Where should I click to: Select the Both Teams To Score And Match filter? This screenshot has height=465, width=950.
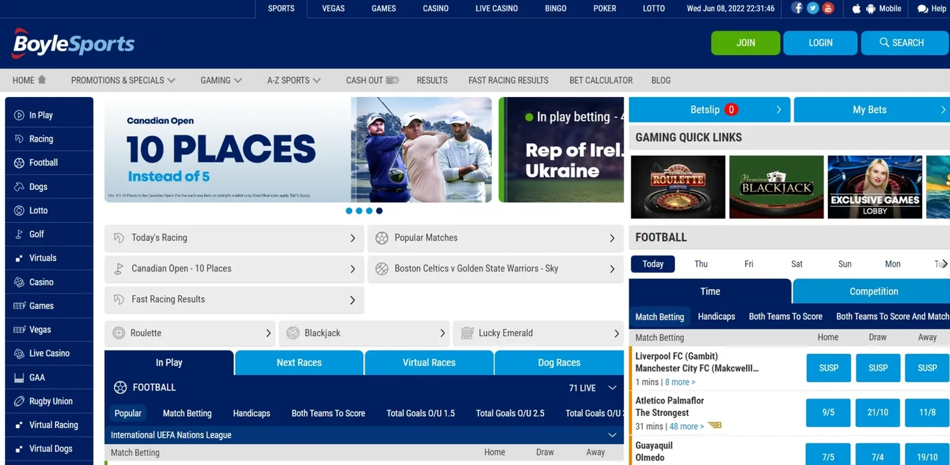tap(893, 316)
